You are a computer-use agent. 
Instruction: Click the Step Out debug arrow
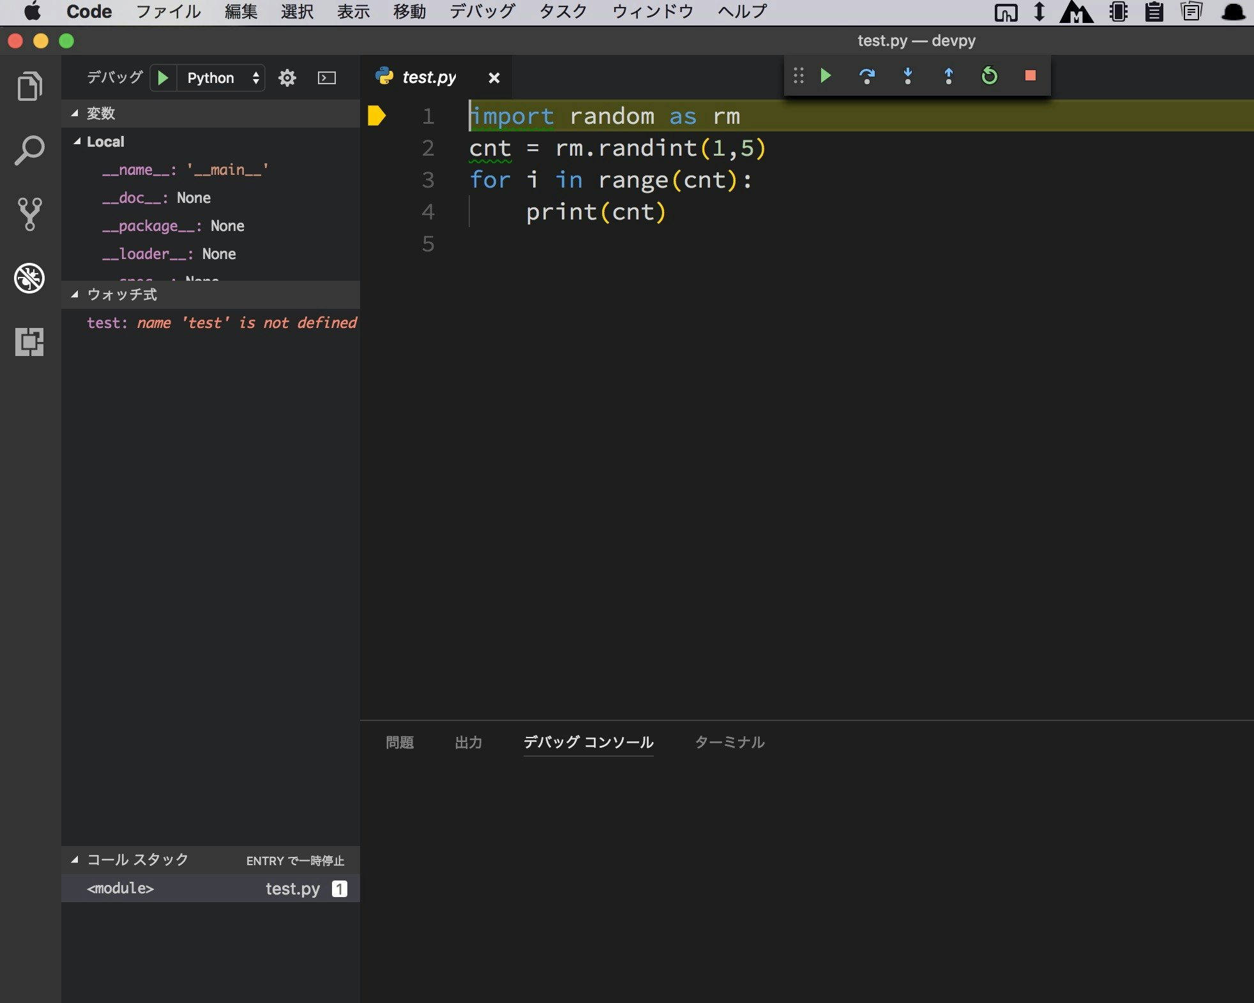948,77
